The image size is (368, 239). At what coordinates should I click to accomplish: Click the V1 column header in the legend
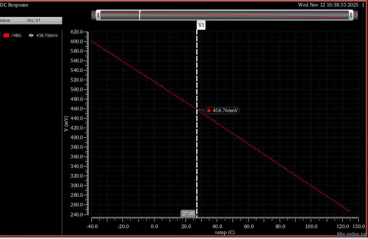coord(39,20)
